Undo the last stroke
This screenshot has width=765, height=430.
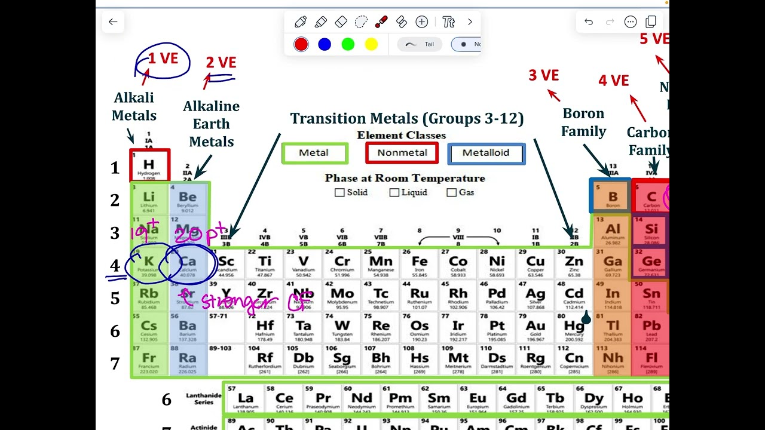[x=589, y=22]
